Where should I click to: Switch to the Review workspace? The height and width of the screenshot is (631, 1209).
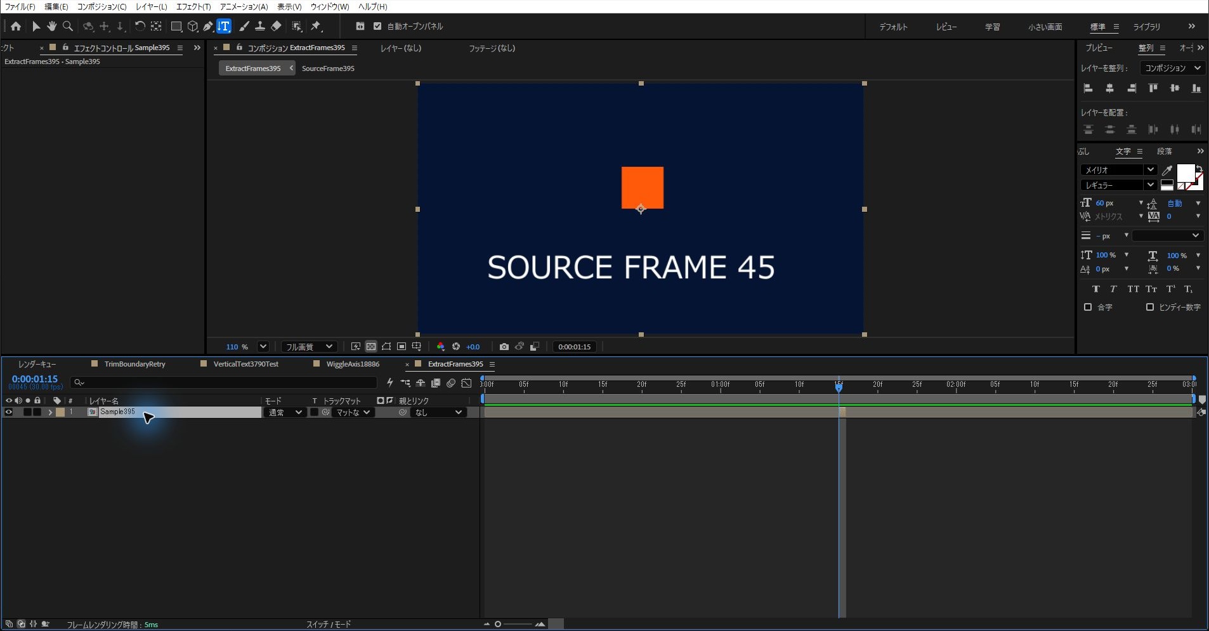tap(946, 27)
